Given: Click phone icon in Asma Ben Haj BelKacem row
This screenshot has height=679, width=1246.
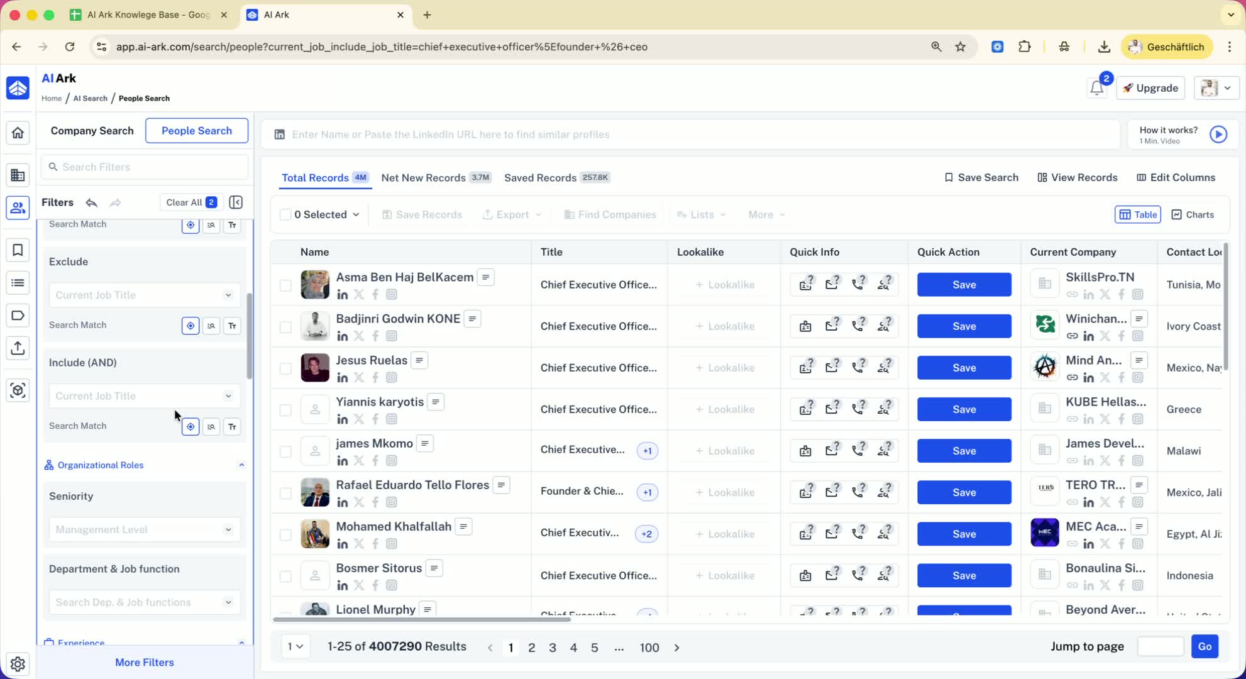Looking at the screenshot, I should click(x=858, y=284).
